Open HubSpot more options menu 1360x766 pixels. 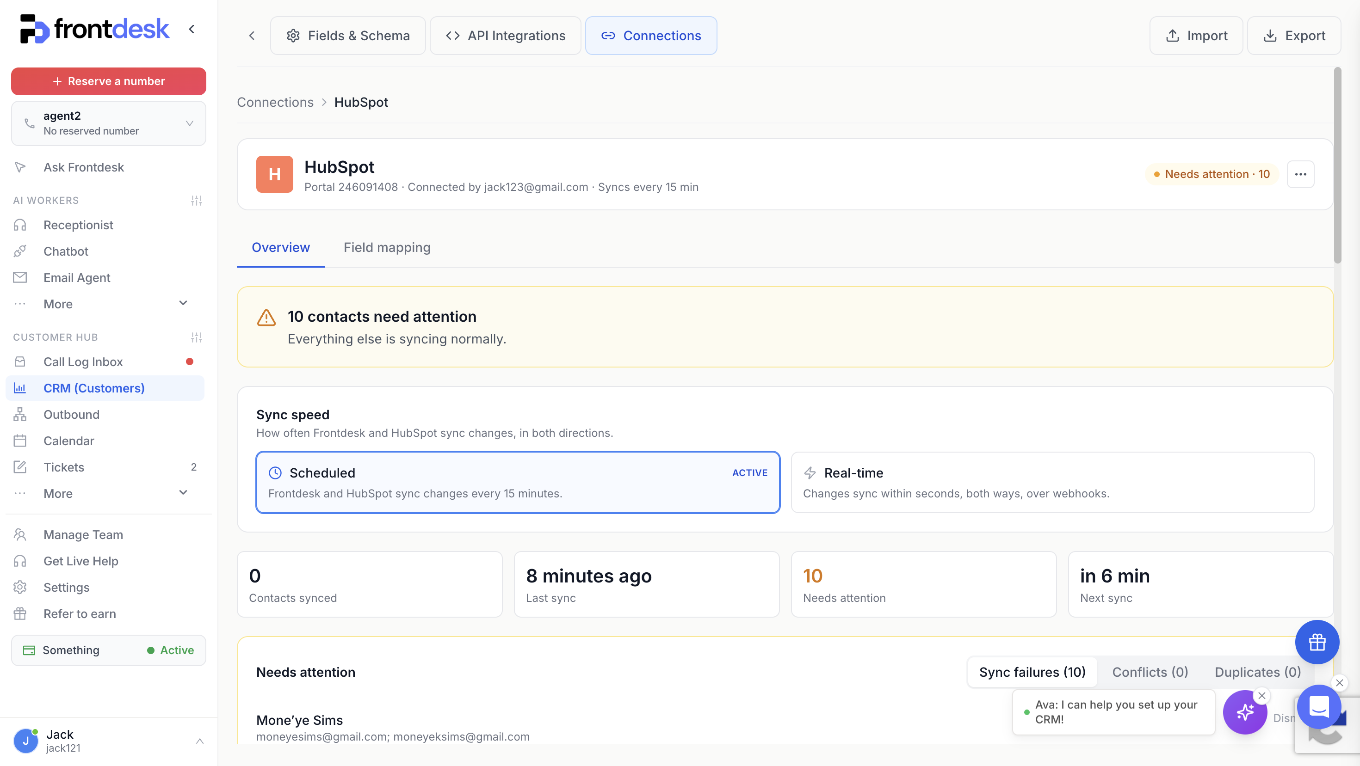coord(1300,174)
